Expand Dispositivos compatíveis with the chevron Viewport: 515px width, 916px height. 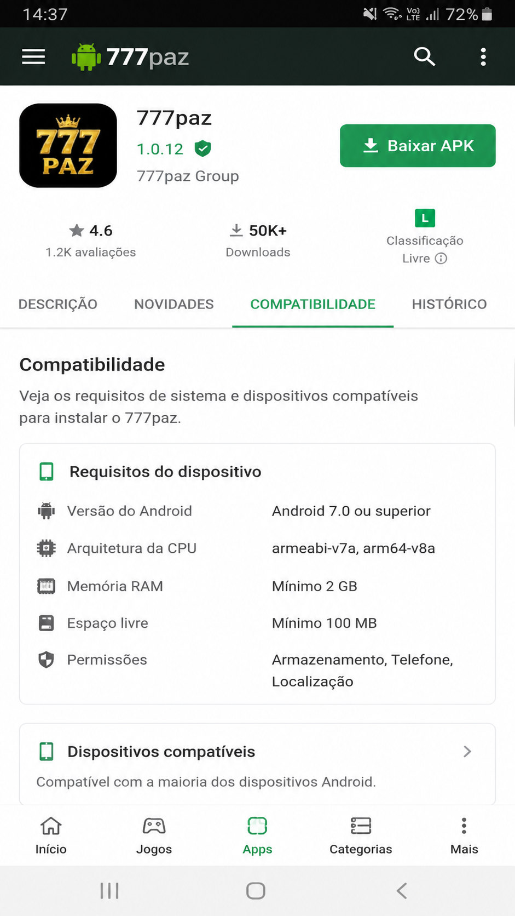click(x=467, y=752)
